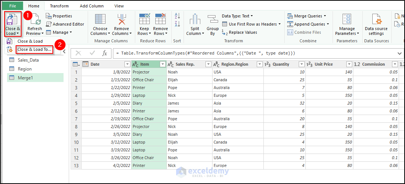This screenshot has width=405, height=184.
Task: Open the Date column filter dropdown
Action: pyautogui.click(x=127, y=64)
